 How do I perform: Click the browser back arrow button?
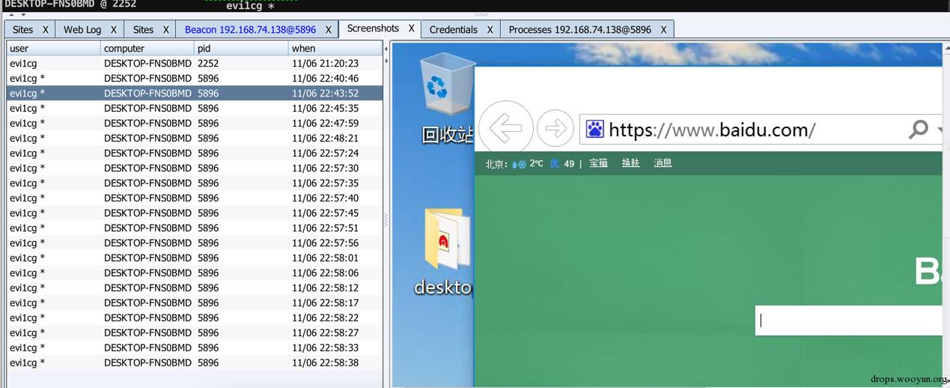505,129
